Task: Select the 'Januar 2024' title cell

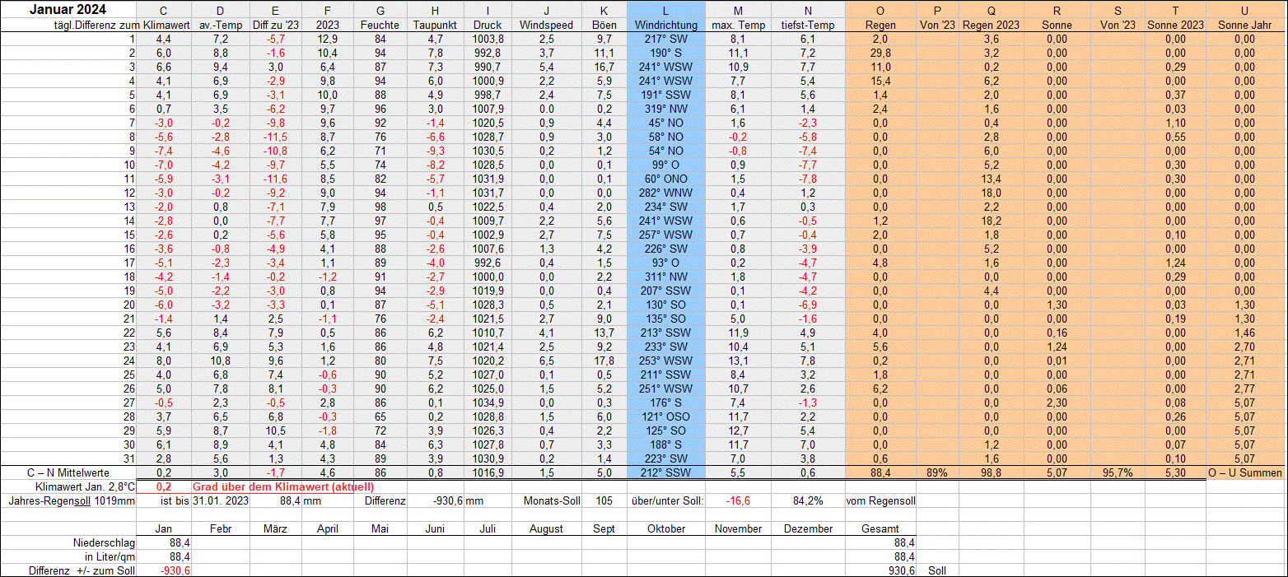Action: coord(68,10)
